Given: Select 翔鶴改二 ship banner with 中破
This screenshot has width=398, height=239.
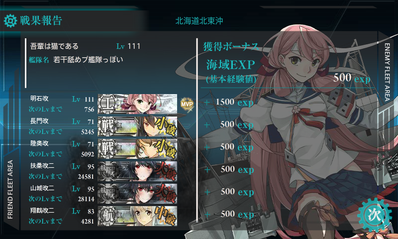Looking at the screenshot, I should (137, 216).
